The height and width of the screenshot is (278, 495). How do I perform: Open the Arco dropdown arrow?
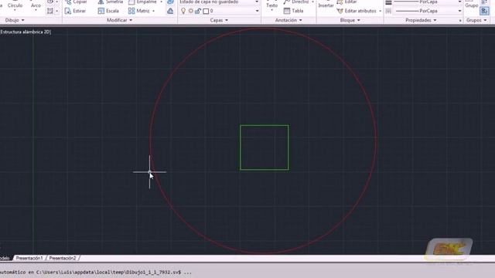36,10
